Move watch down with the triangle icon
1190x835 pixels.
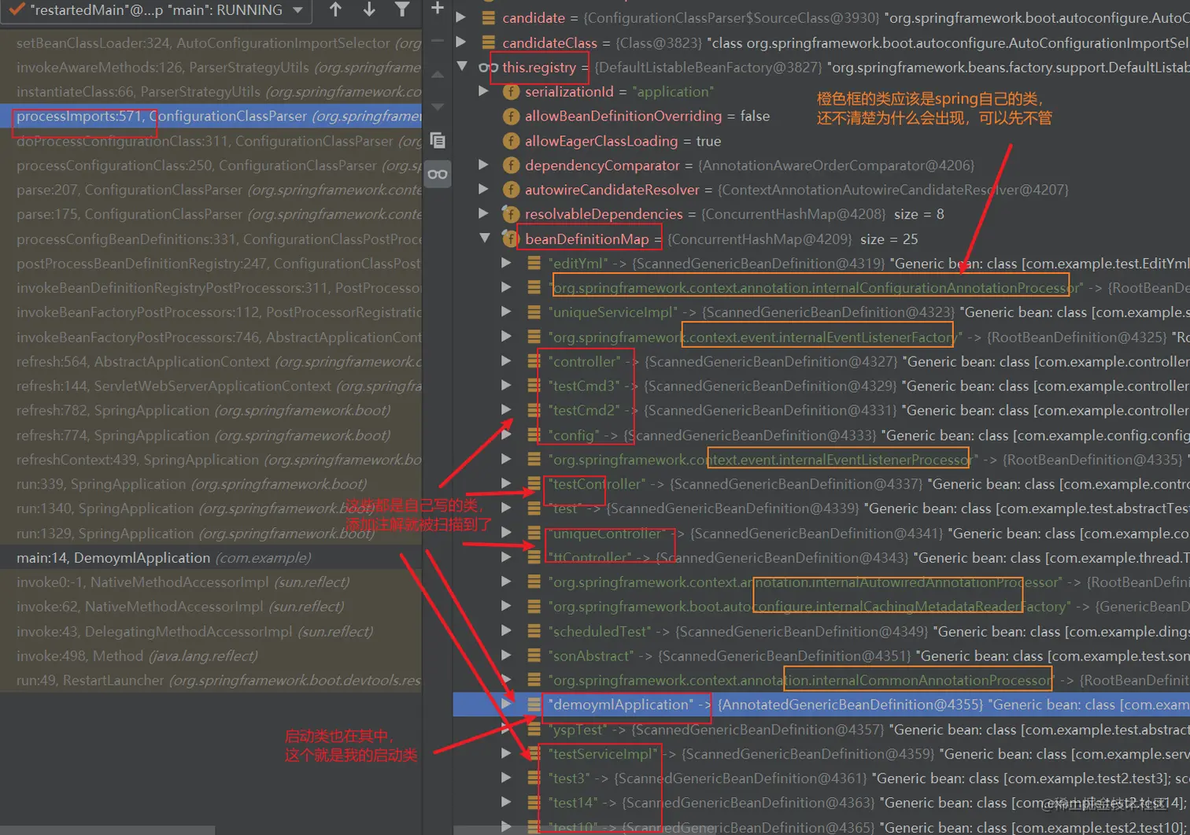[438, 106]
